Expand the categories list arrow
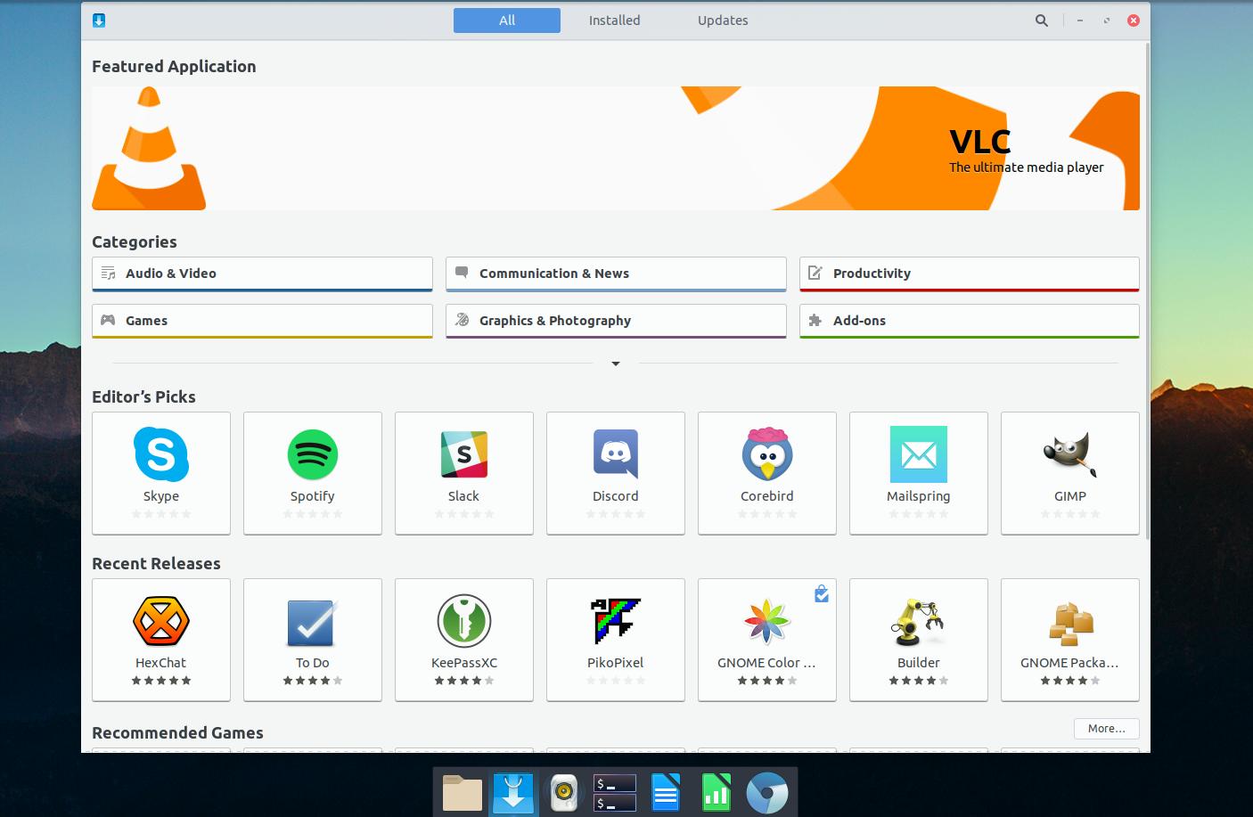Viewport: 1253px width, 817px height. click(x=616, y=364)
